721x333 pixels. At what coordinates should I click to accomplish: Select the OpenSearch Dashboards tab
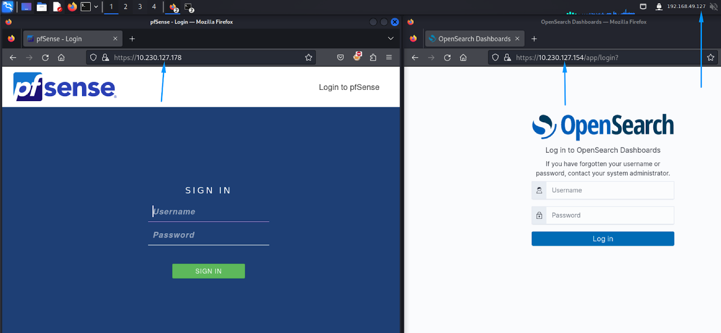(x=474, y=39)
